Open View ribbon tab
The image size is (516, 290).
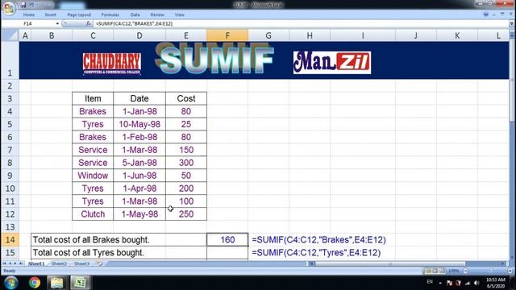pos(179,14)
